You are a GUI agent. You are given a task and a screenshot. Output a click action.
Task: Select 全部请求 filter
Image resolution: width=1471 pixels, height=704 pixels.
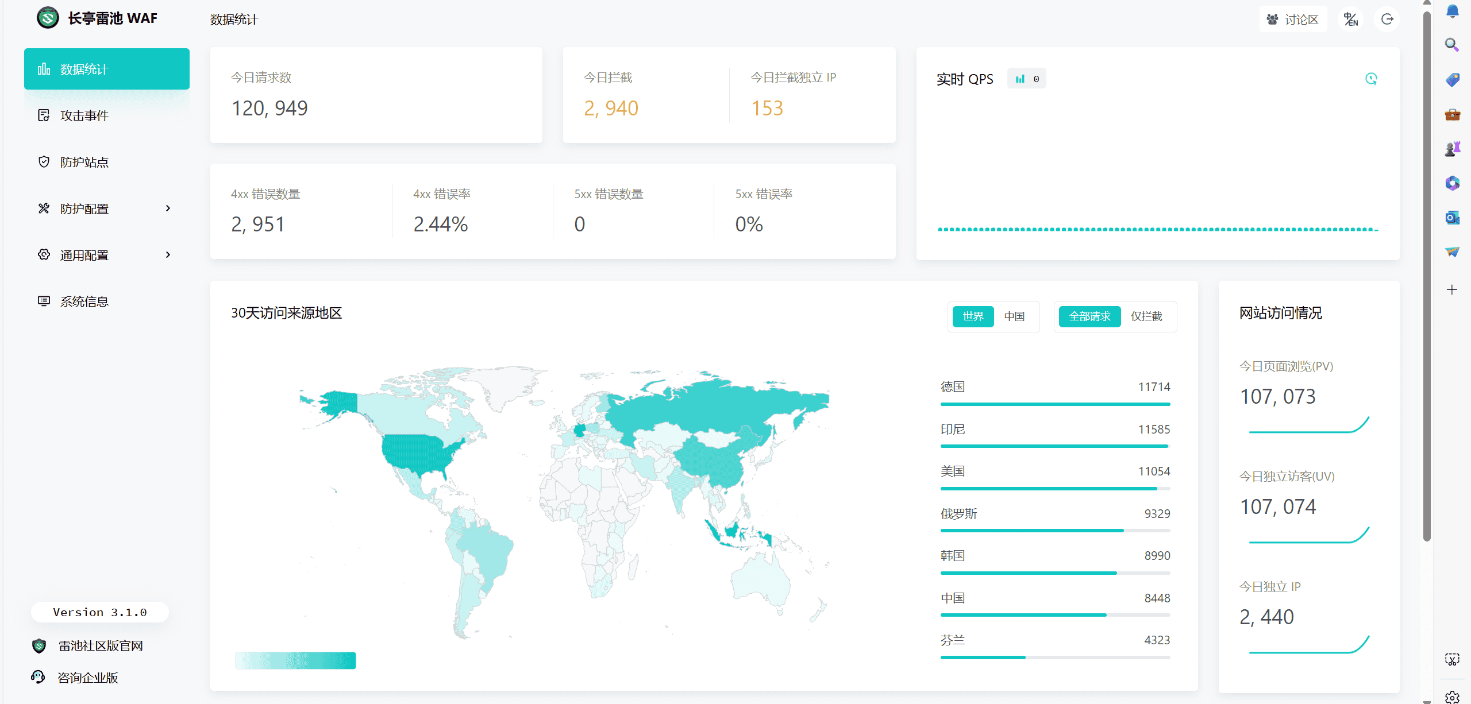click(x=1089, y=316)
